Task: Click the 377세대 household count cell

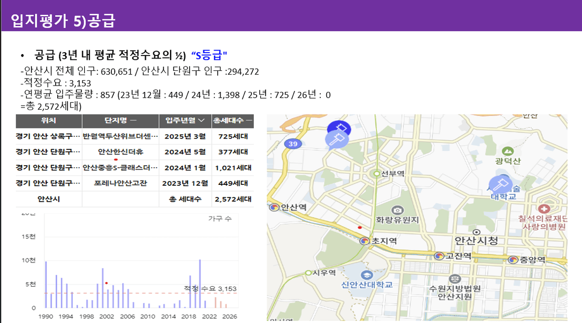Action: pyautogui.click(x=233, y=152)
